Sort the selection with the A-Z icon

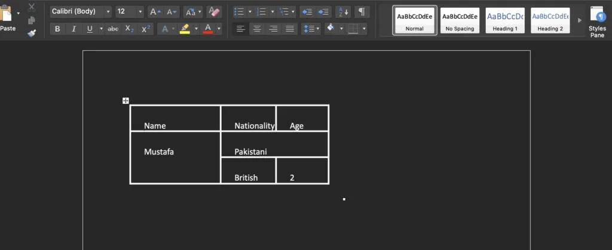click(342, 11)
